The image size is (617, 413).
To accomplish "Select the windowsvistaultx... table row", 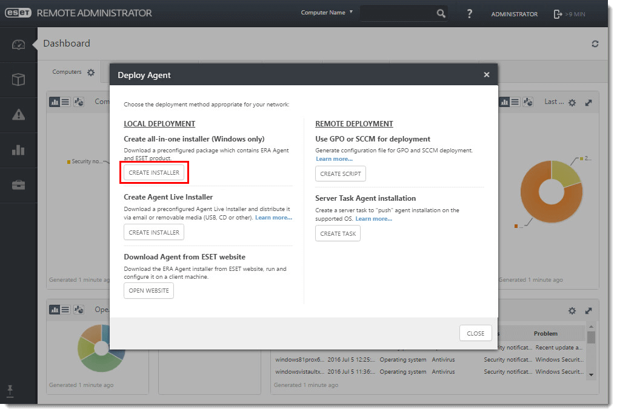I will [429, 372].
